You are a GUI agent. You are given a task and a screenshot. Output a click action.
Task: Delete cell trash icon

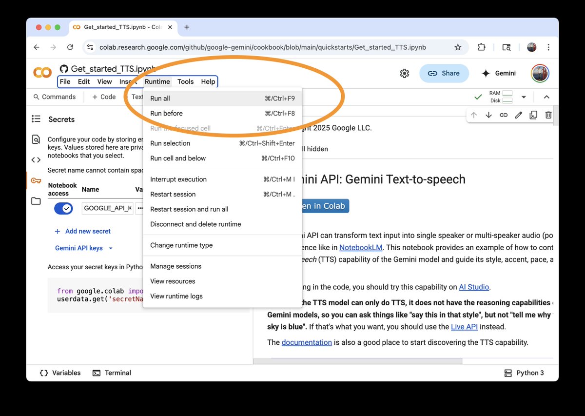(x=548, y=115)
